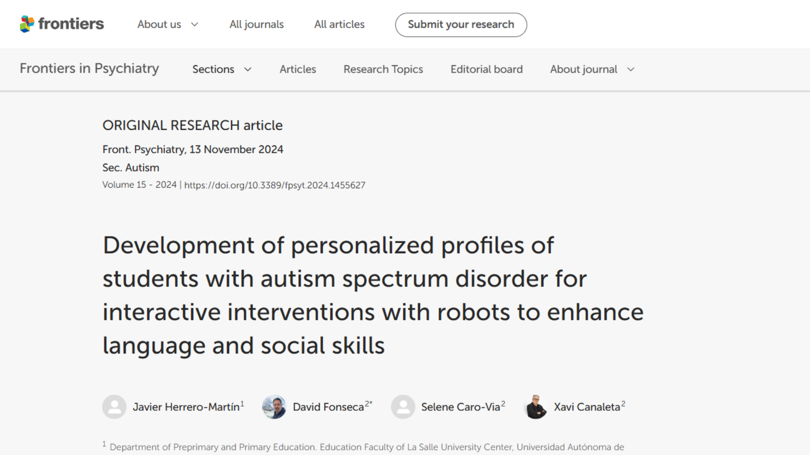Expand the About journal chevron
The height and width of the screenshot is (455, 810).
click(x=631, y=69)
